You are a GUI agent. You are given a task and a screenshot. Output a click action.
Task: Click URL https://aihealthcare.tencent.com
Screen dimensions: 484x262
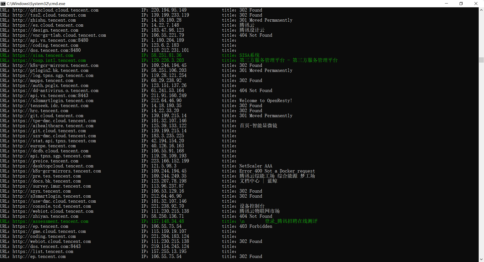pos(53,126)
